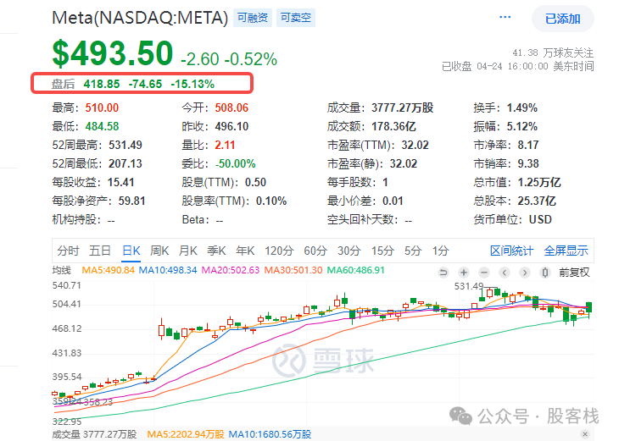Click the 52周最高 value 531.49 in stats
619x441 pixels.
125,145
